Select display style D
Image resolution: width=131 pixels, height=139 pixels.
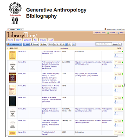(x=63, y=44)
